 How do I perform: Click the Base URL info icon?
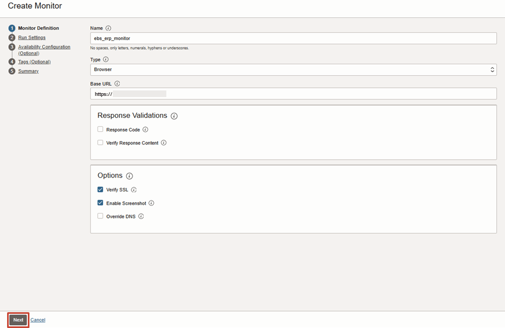click(117, 84)
